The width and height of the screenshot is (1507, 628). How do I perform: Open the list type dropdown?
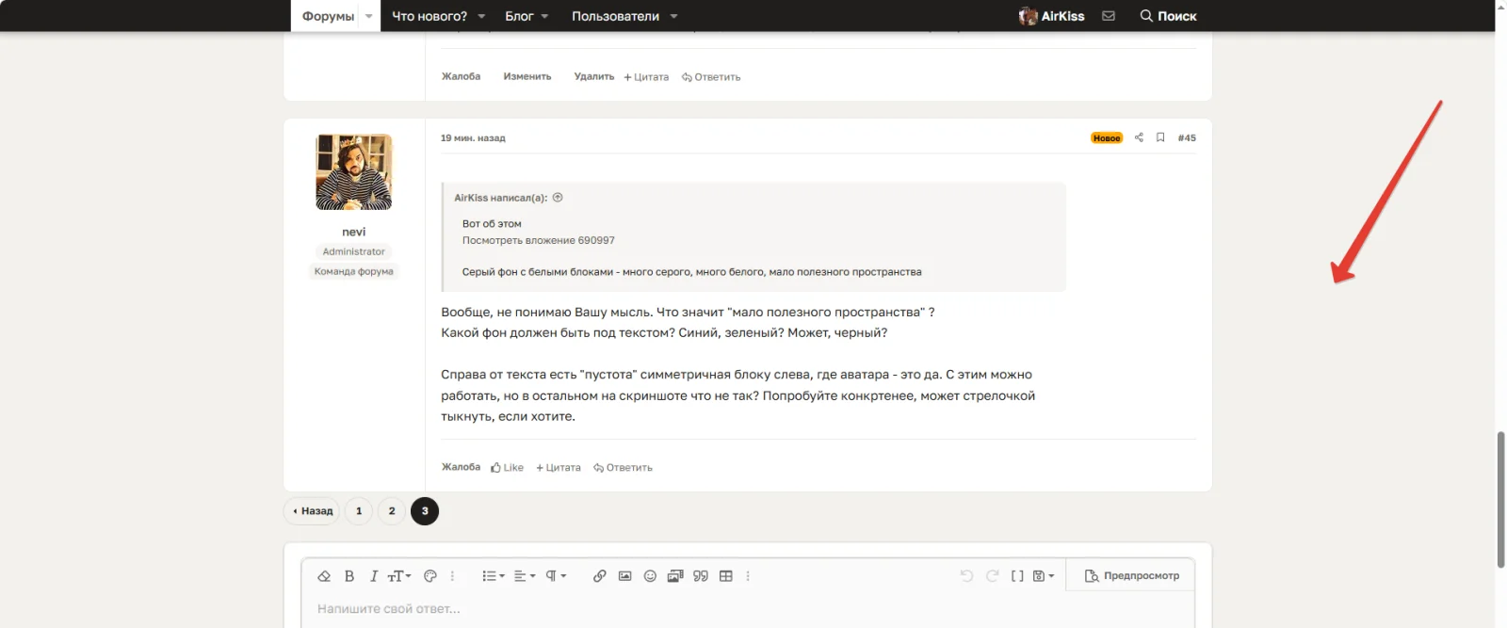494,576
